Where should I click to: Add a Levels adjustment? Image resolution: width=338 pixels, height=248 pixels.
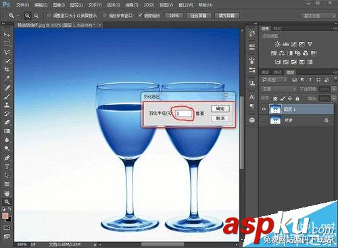click(285, 44)
